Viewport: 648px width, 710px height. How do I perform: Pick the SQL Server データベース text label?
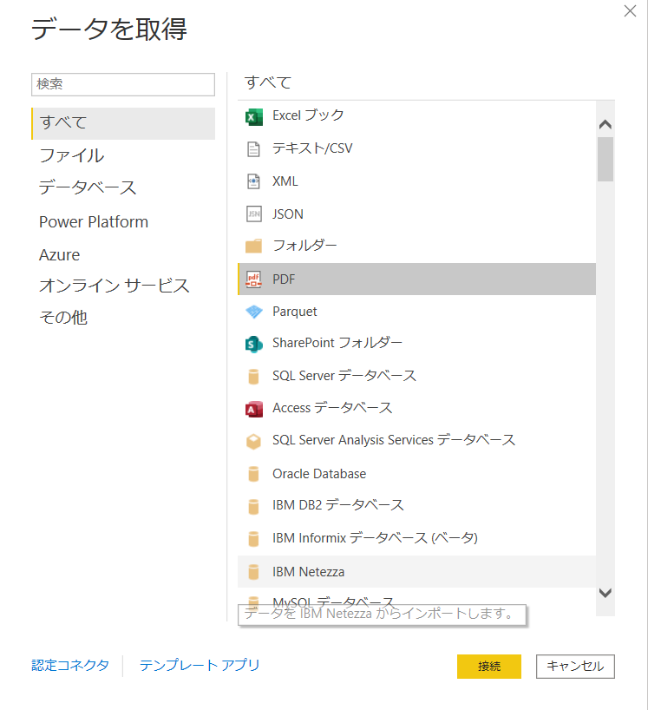(x=344, y=375)
